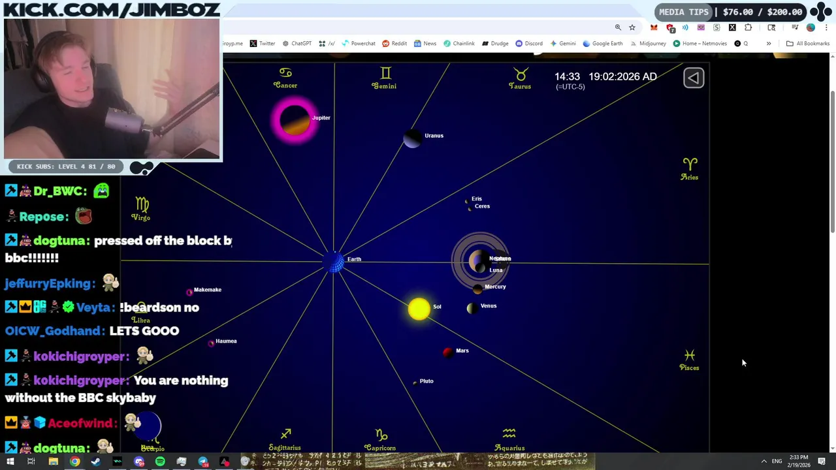Click the Jupiter planet

[295, 120]
